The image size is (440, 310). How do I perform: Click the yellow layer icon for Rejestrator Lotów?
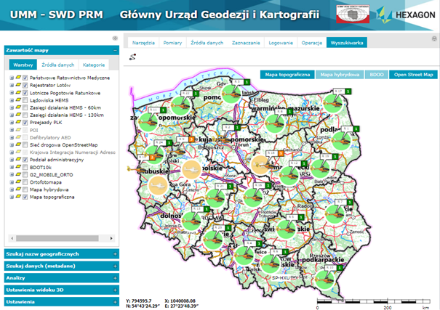17,85
